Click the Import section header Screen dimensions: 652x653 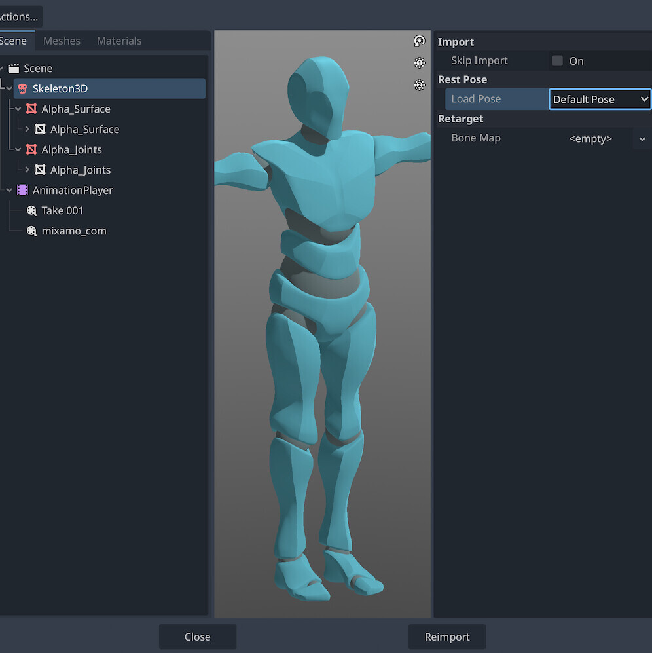[x=456, y=42]
